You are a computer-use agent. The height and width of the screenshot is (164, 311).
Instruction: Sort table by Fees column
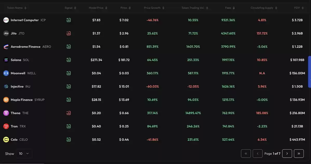230,8
